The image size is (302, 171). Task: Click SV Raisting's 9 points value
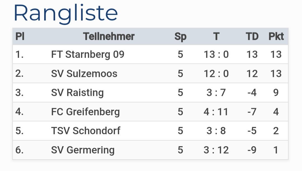pos(276,93)
